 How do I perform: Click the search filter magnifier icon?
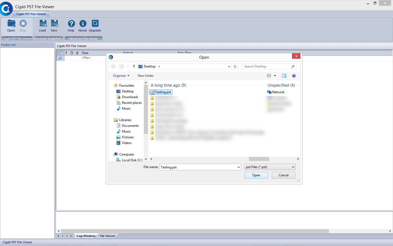pos(60,58)
